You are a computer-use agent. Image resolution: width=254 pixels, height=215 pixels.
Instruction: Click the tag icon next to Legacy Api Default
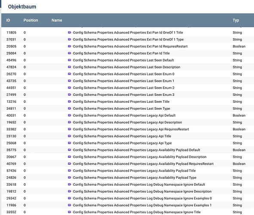tap(70, 115)
